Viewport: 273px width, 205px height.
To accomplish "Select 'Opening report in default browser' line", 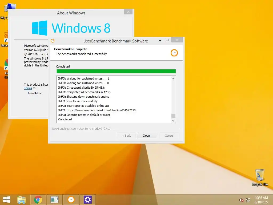I will tap(84, 115).
